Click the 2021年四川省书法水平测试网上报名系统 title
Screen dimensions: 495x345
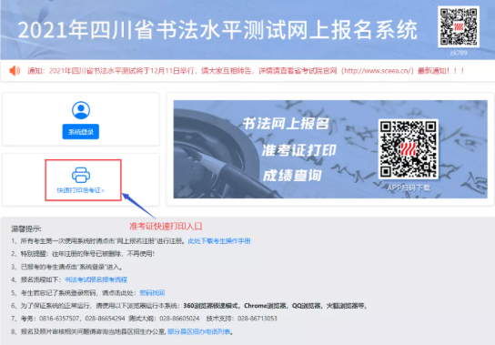pyautogui.click(x=217, y=30)
